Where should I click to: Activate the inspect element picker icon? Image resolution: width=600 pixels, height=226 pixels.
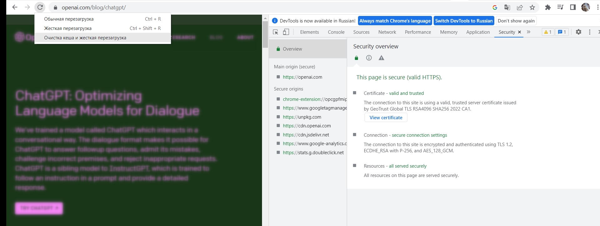[275, 32]
